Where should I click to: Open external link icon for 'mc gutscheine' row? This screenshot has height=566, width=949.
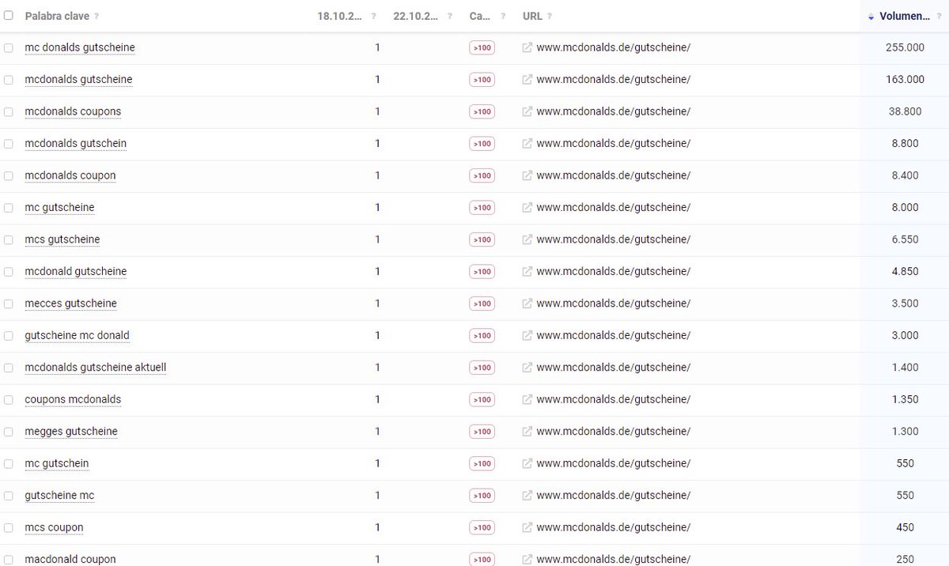pyautogui.click(x=527, y=208)
